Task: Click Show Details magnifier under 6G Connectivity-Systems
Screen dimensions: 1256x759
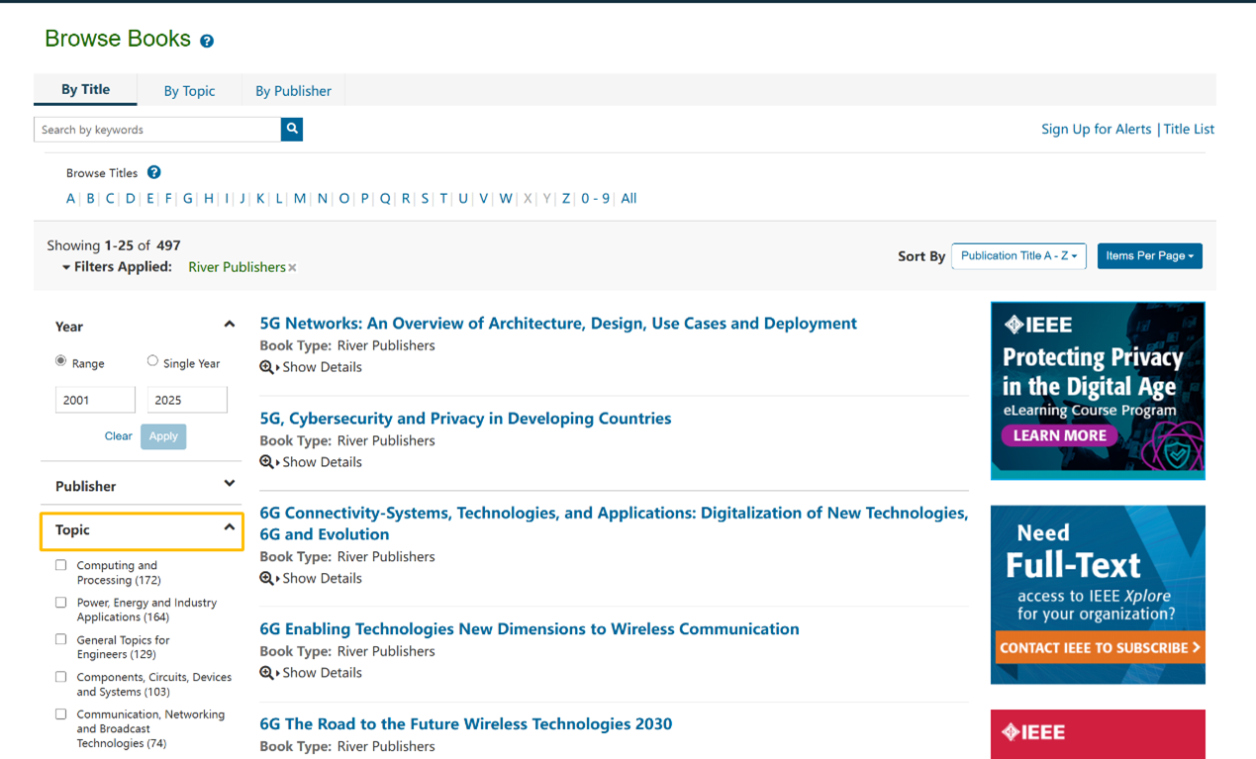Action: (266, 578)
